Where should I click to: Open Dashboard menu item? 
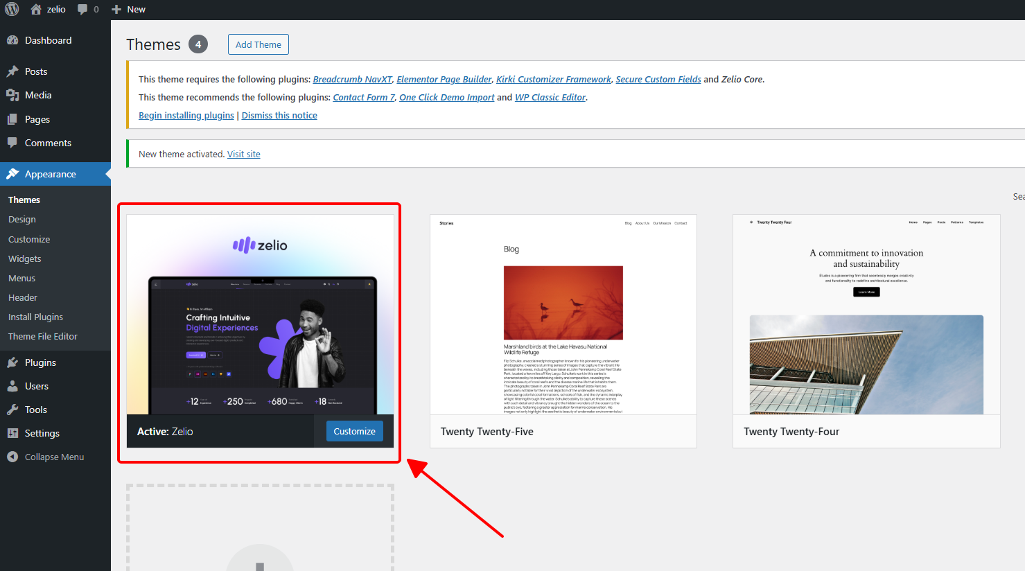pos(55,40)
